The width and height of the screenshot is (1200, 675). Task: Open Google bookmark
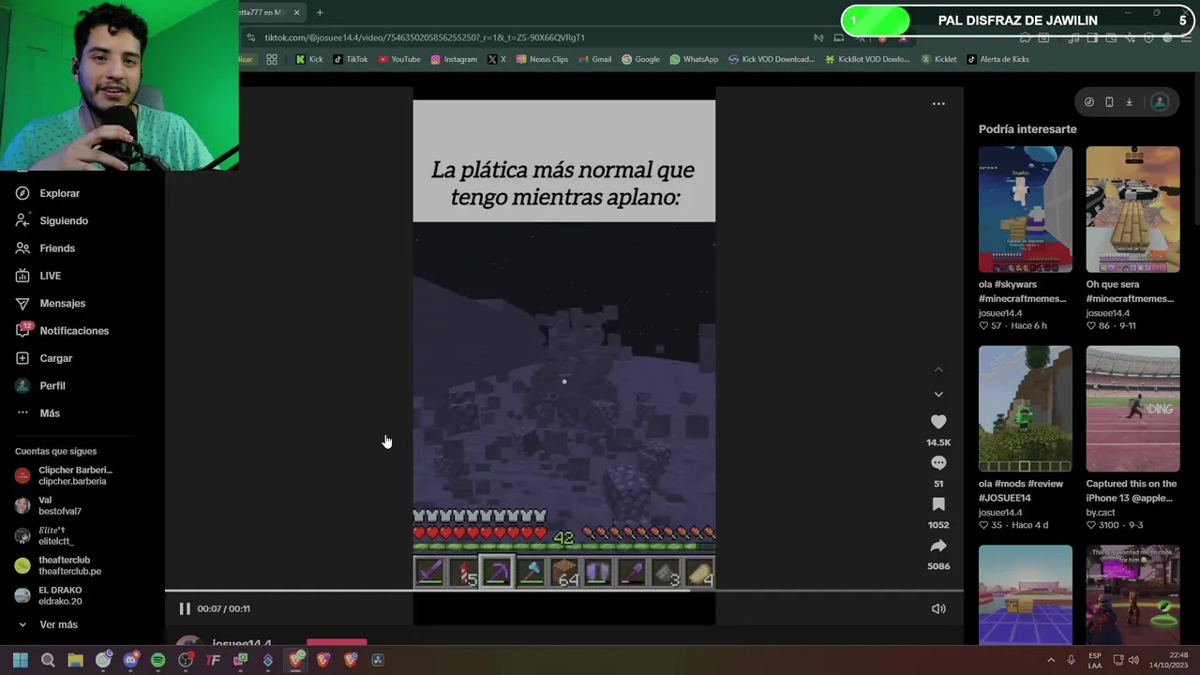click(x=640, y=59)
